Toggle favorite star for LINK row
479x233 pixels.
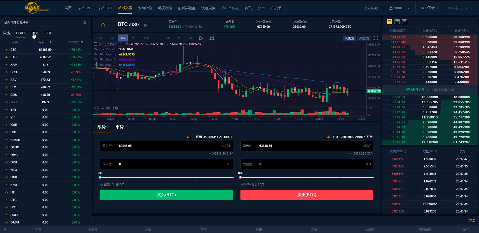pyautogui.click(x=6, y=178)
